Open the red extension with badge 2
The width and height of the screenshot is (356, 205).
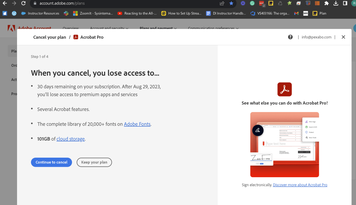coord(262,3)
